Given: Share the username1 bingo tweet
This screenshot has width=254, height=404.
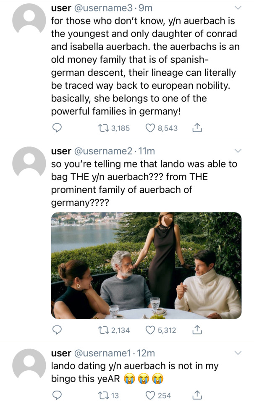Looking at the screenshot, I should click(196, 395).
